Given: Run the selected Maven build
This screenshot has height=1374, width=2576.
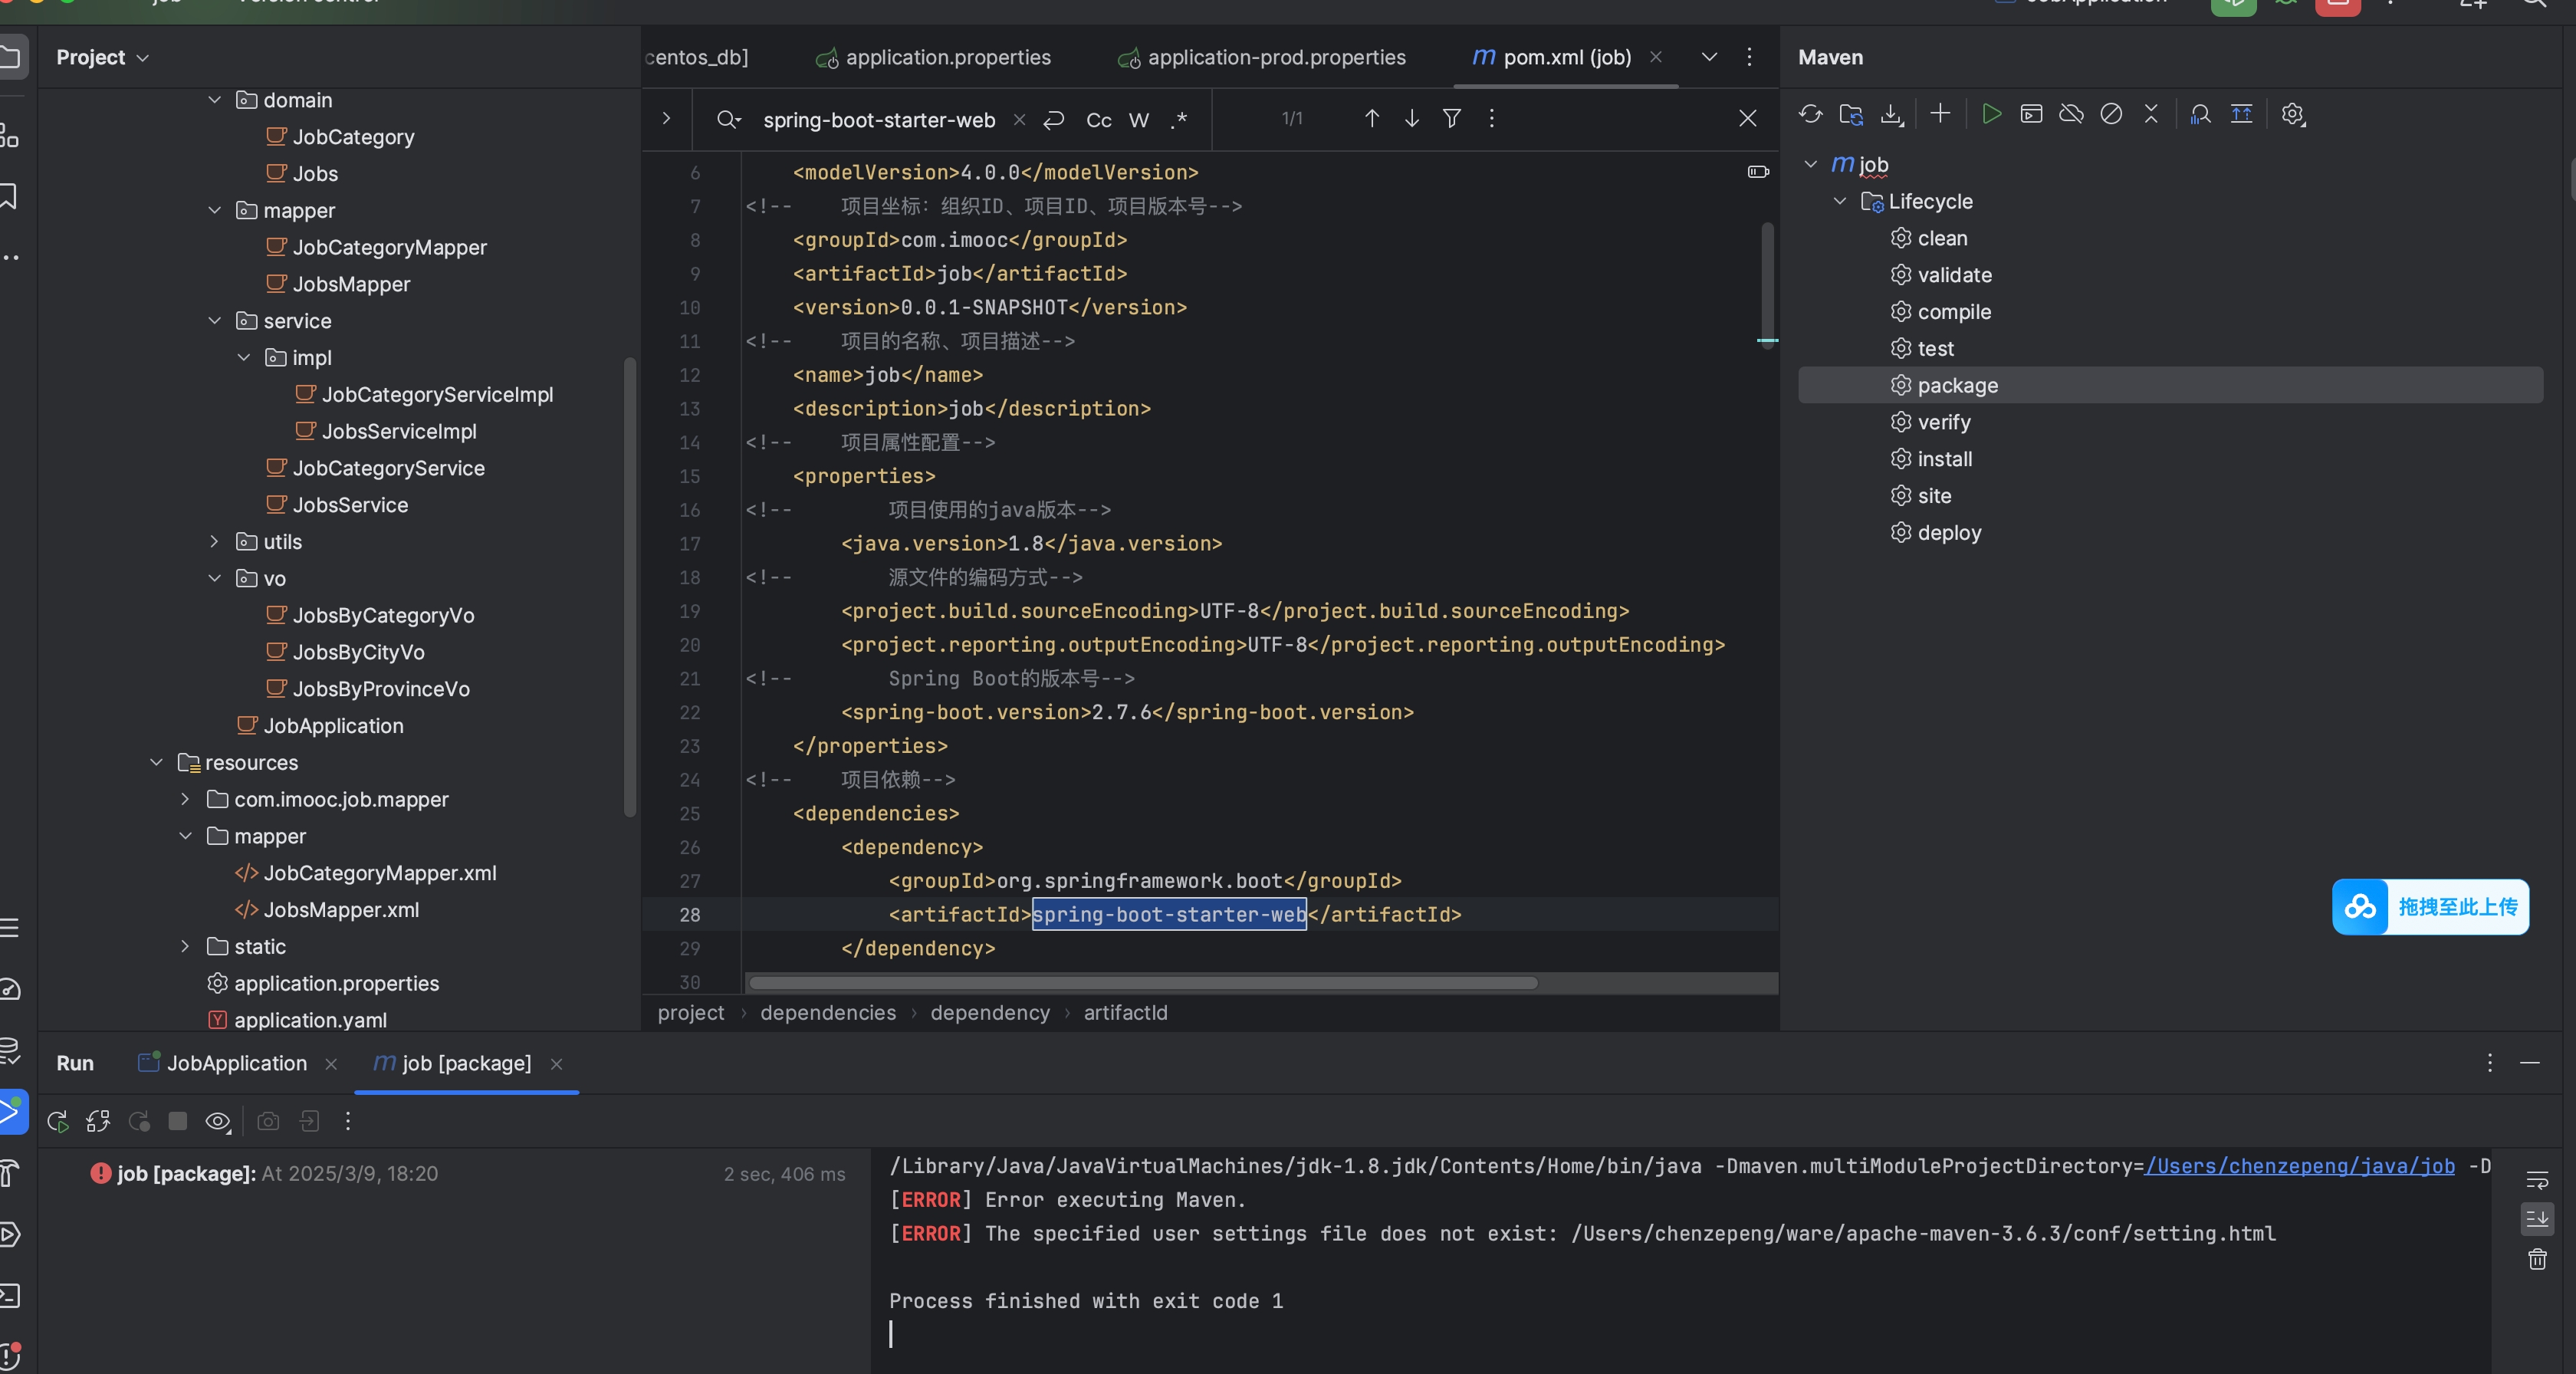Looking at the screenshot, I should pos(1991,114).
